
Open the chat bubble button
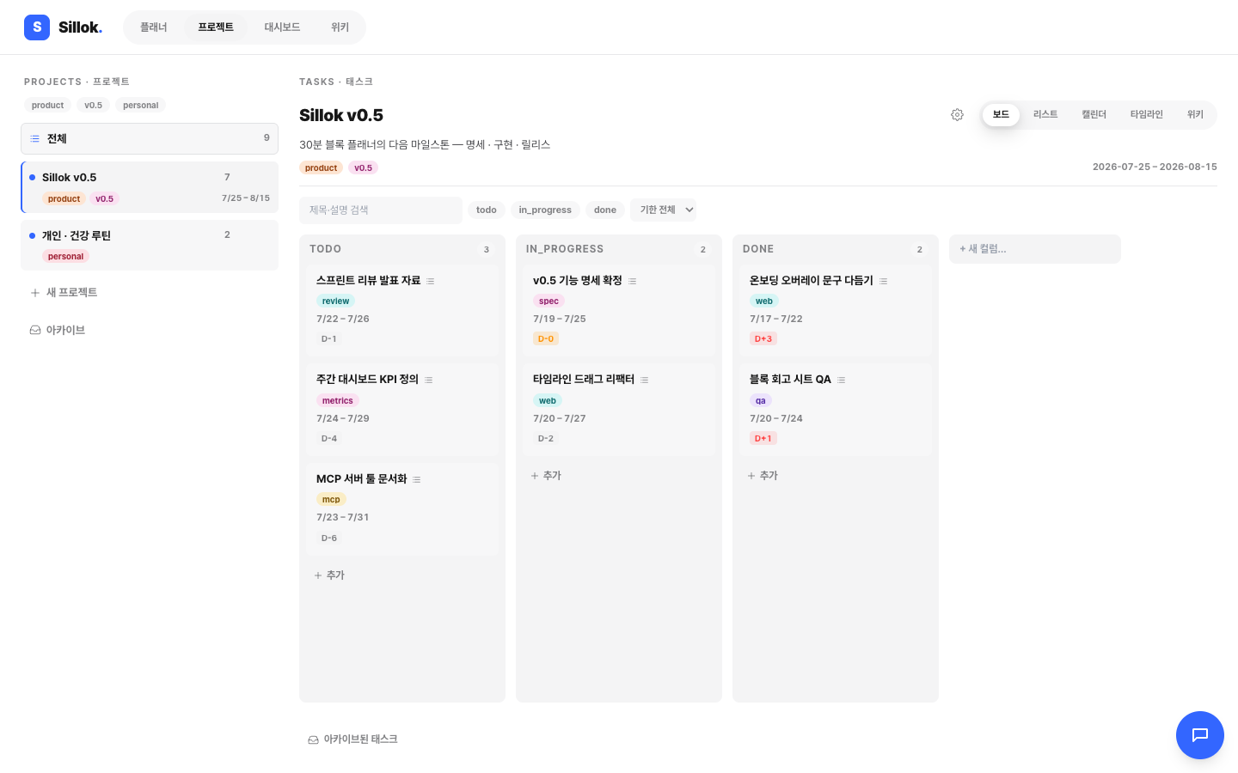1200,735
